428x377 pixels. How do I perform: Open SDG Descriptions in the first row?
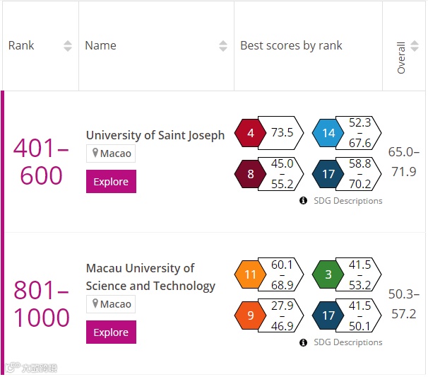pos(347,201)
